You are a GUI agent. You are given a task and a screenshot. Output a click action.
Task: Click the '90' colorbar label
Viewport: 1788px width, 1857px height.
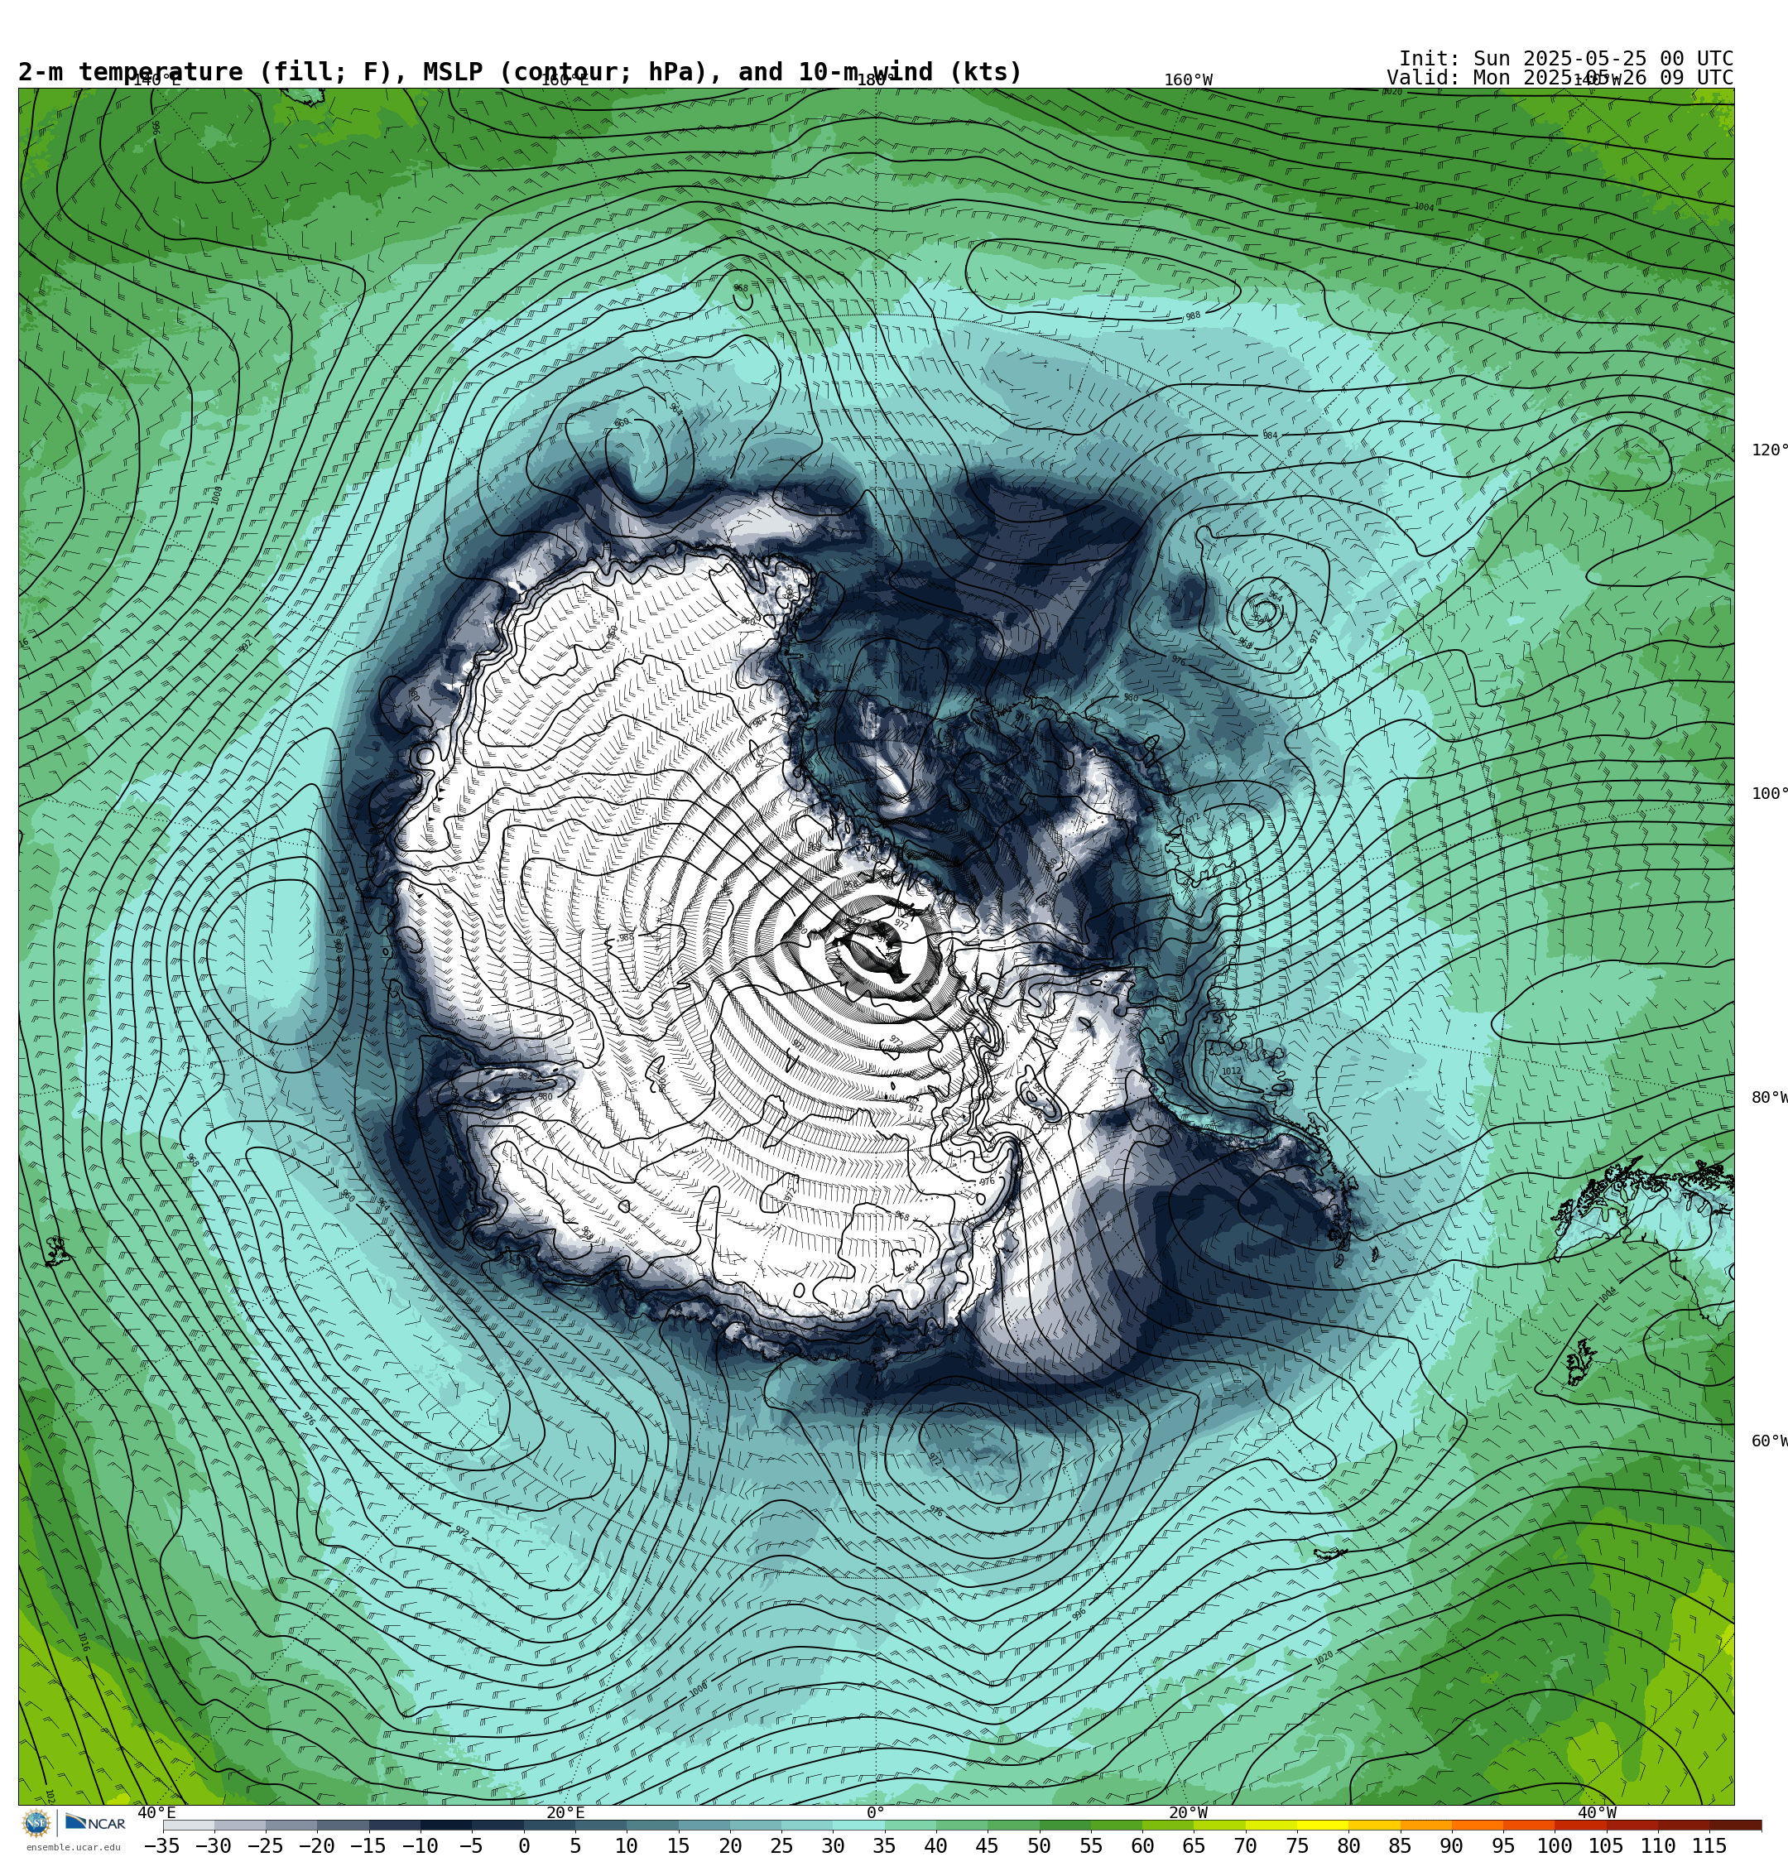pos(1450,1845)
